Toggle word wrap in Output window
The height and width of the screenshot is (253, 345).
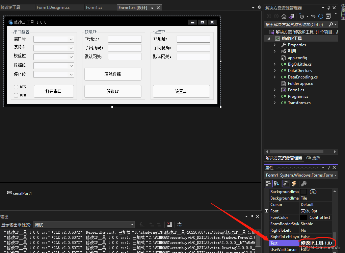pos(180,225)
